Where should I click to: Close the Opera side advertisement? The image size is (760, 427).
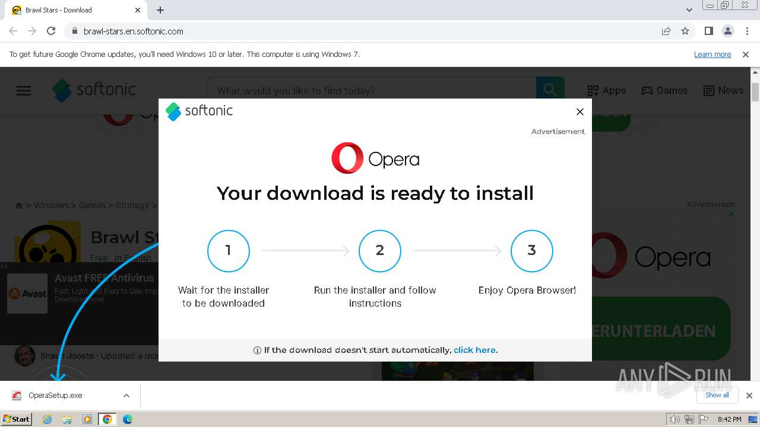pos(731,214)
